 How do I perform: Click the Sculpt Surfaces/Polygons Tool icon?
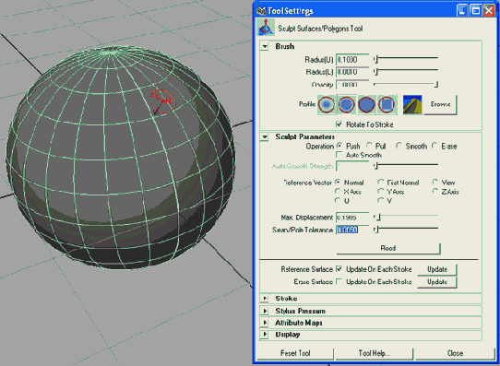tap(266, 28)
